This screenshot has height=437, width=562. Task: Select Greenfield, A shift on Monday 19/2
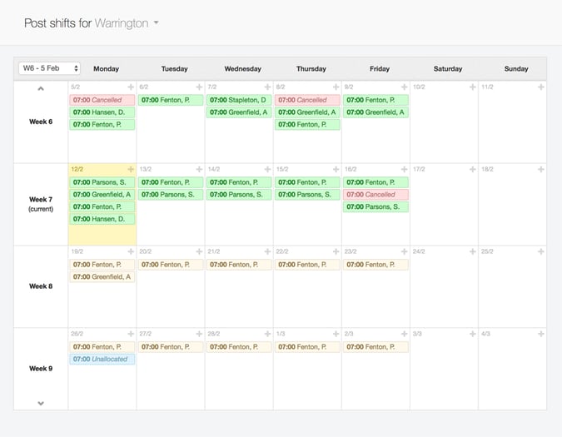(102, 277)
